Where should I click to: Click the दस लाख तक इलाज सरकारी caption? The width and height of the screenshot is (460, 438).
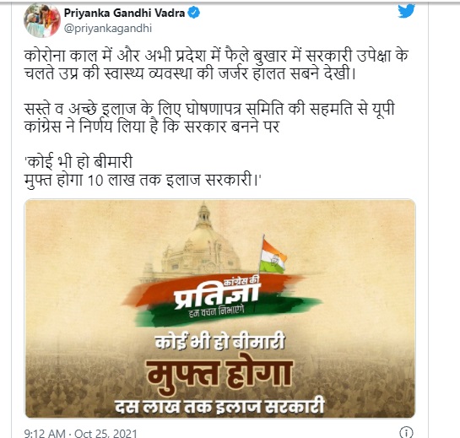click(x=219, y=405)
